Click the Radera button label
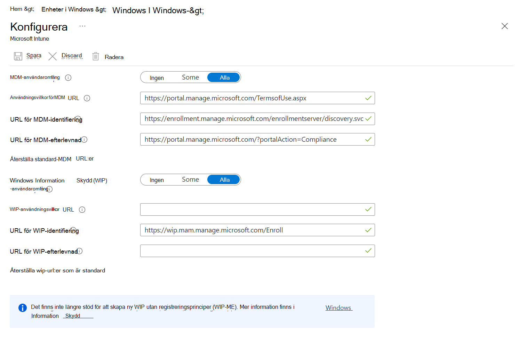Viewport: 519px width, 337px height. coord(114,57)
